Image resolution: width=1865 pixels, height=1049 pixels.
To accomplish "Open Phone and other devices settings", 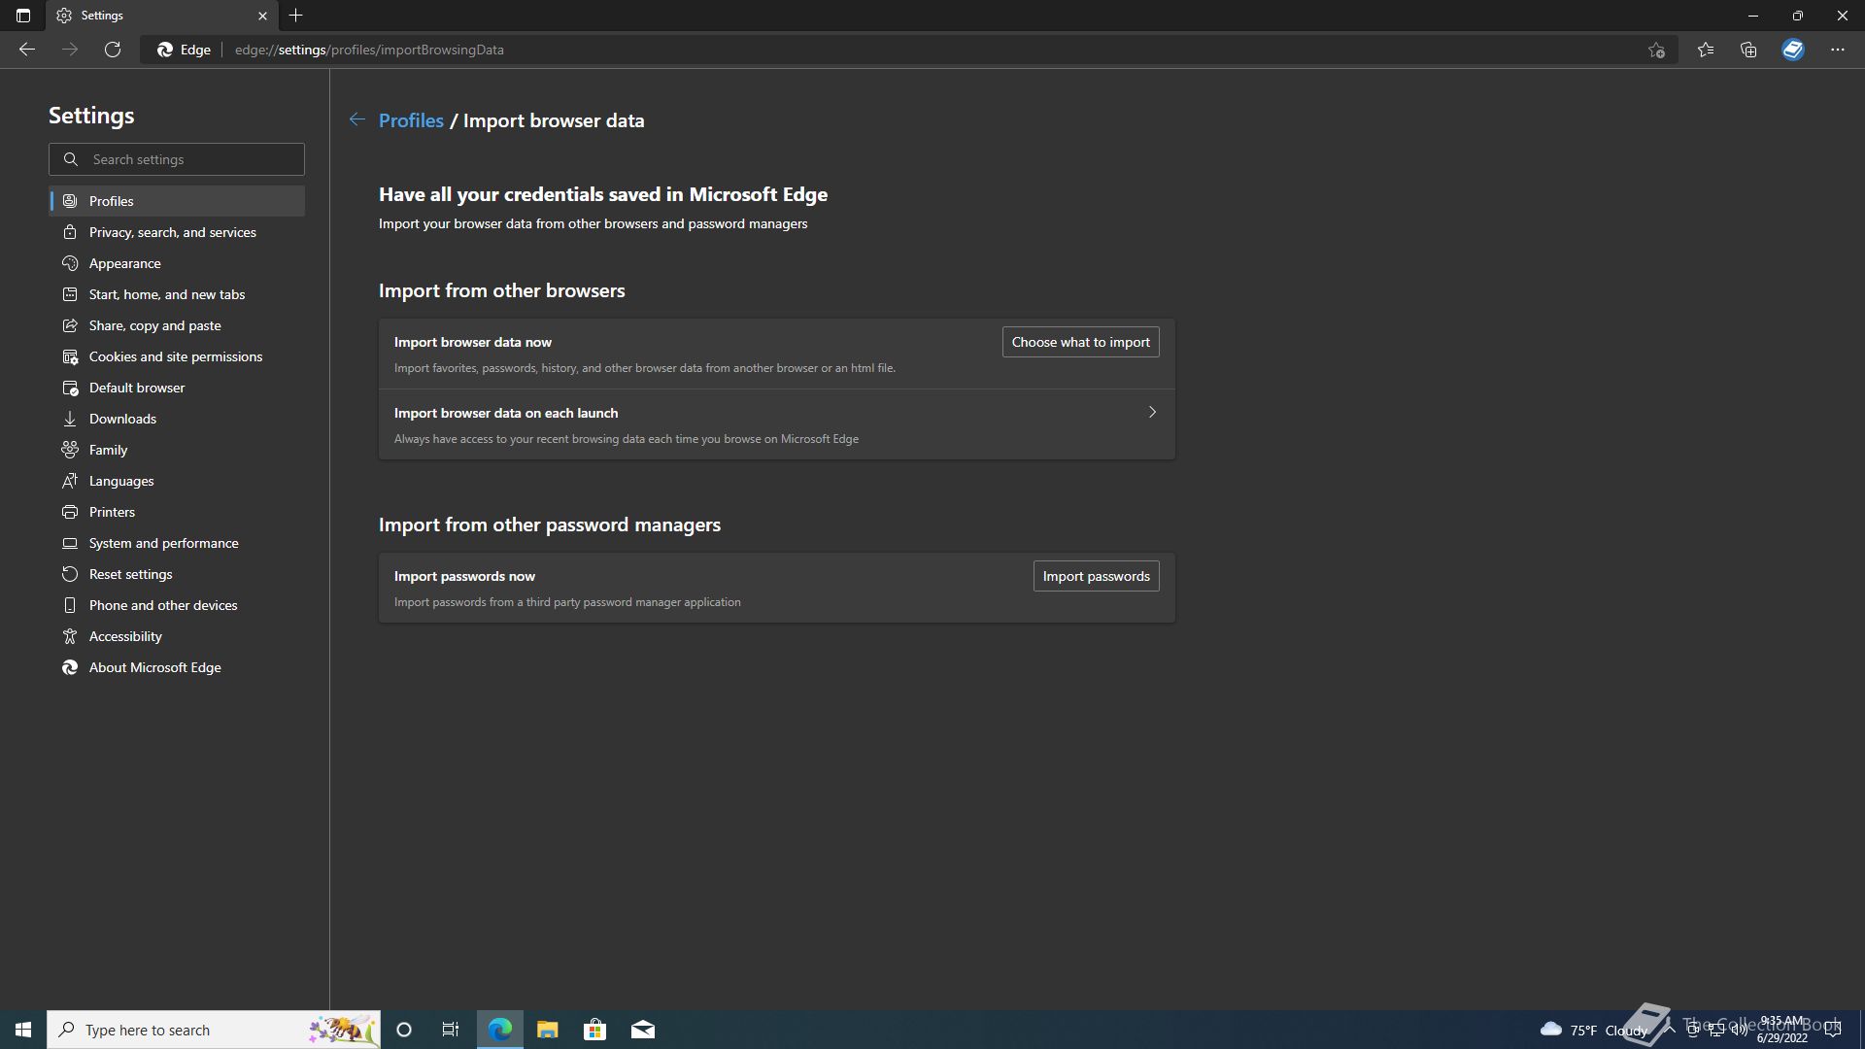I will [177, 605].
